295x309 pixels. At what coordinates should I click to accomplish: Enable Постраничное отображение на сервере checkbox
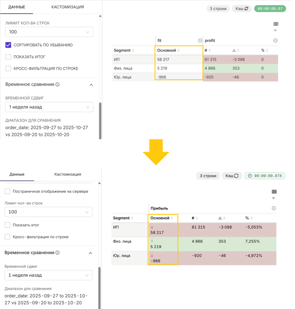(8, 191)
